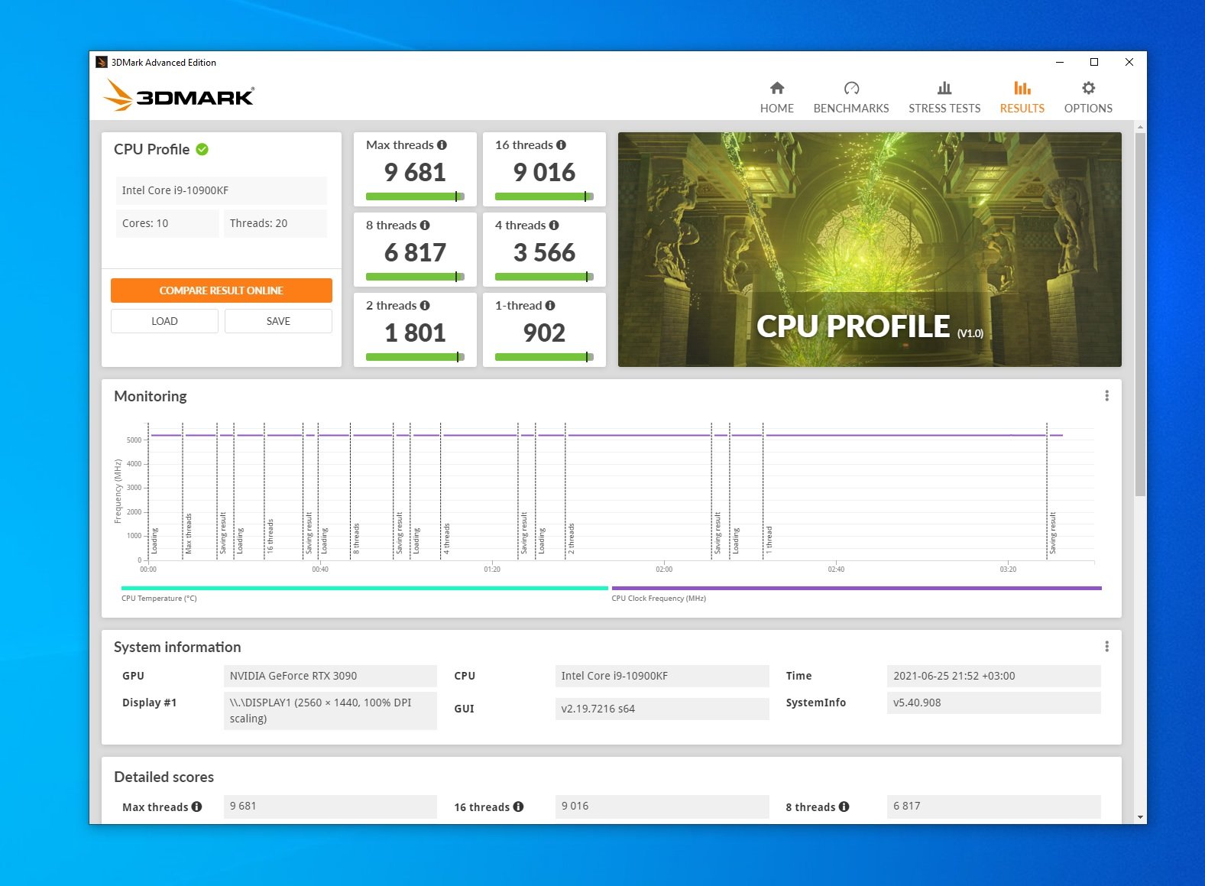Click the 16 threads score progress bar
1205x886 pixels.
(544, 196)
